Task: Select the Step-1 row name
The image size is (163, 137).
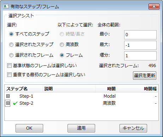Action: (x=26, y=96)
